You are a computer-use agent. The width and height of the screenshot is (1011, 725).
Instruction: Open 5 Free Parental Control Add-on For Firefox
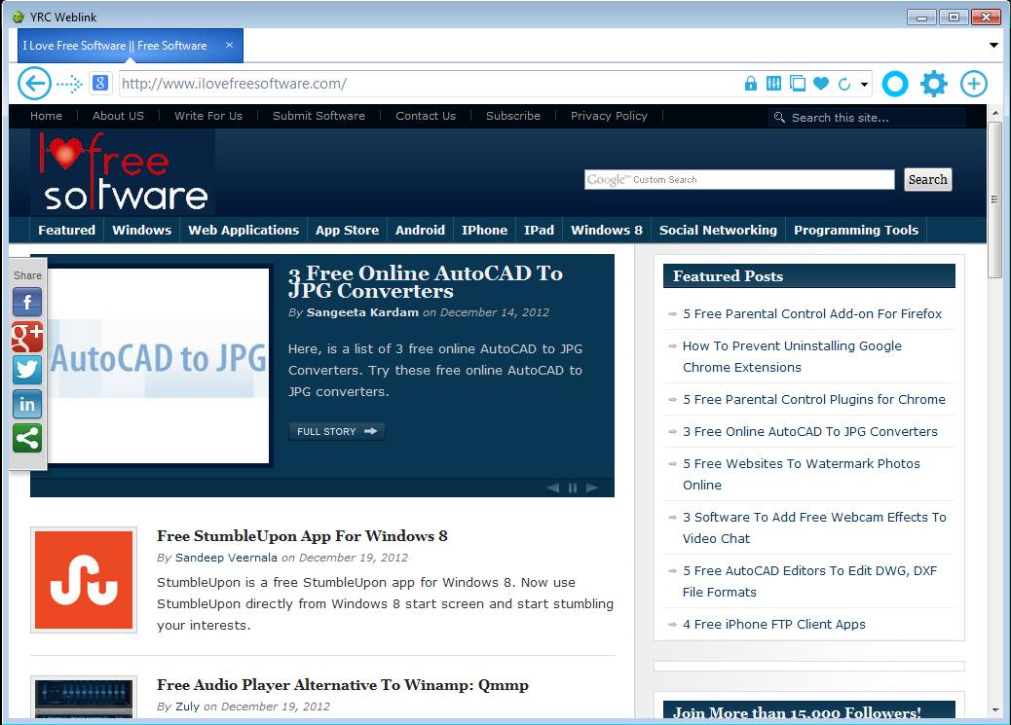pyautogui.click(x=812, y=314)
